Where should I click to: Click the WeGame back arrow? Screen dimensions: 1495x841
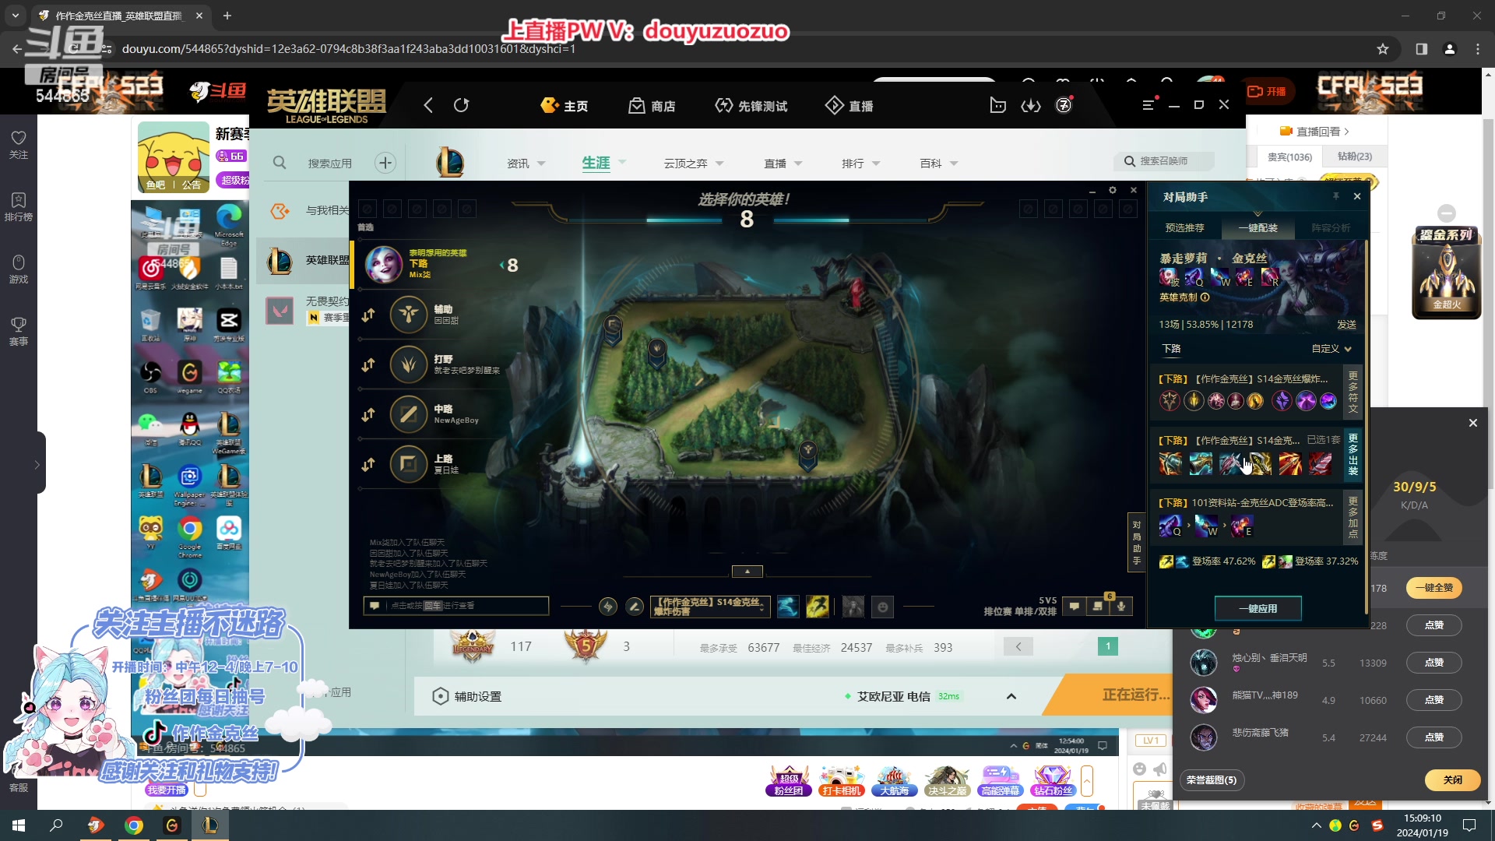point(428,105)
